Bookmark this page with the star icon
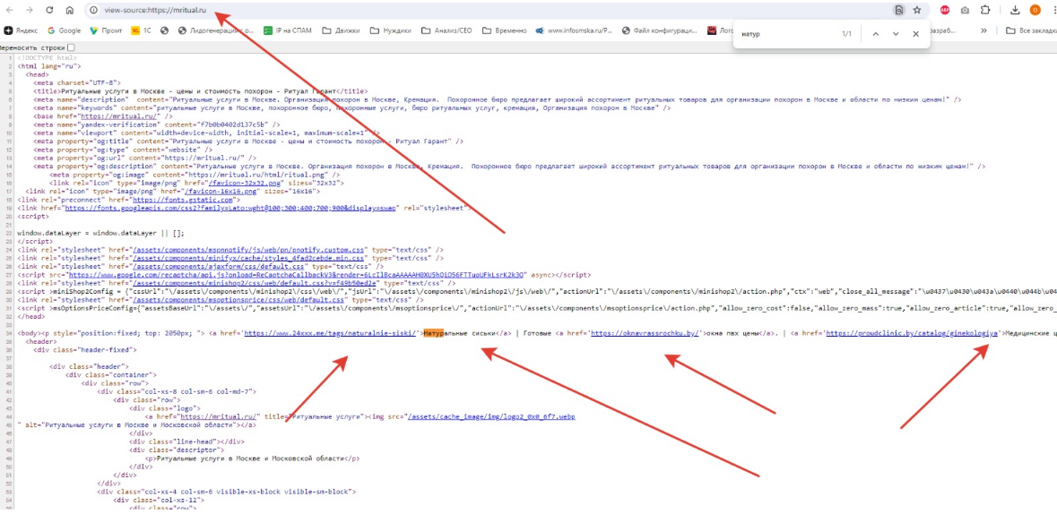 coord(917,10)
